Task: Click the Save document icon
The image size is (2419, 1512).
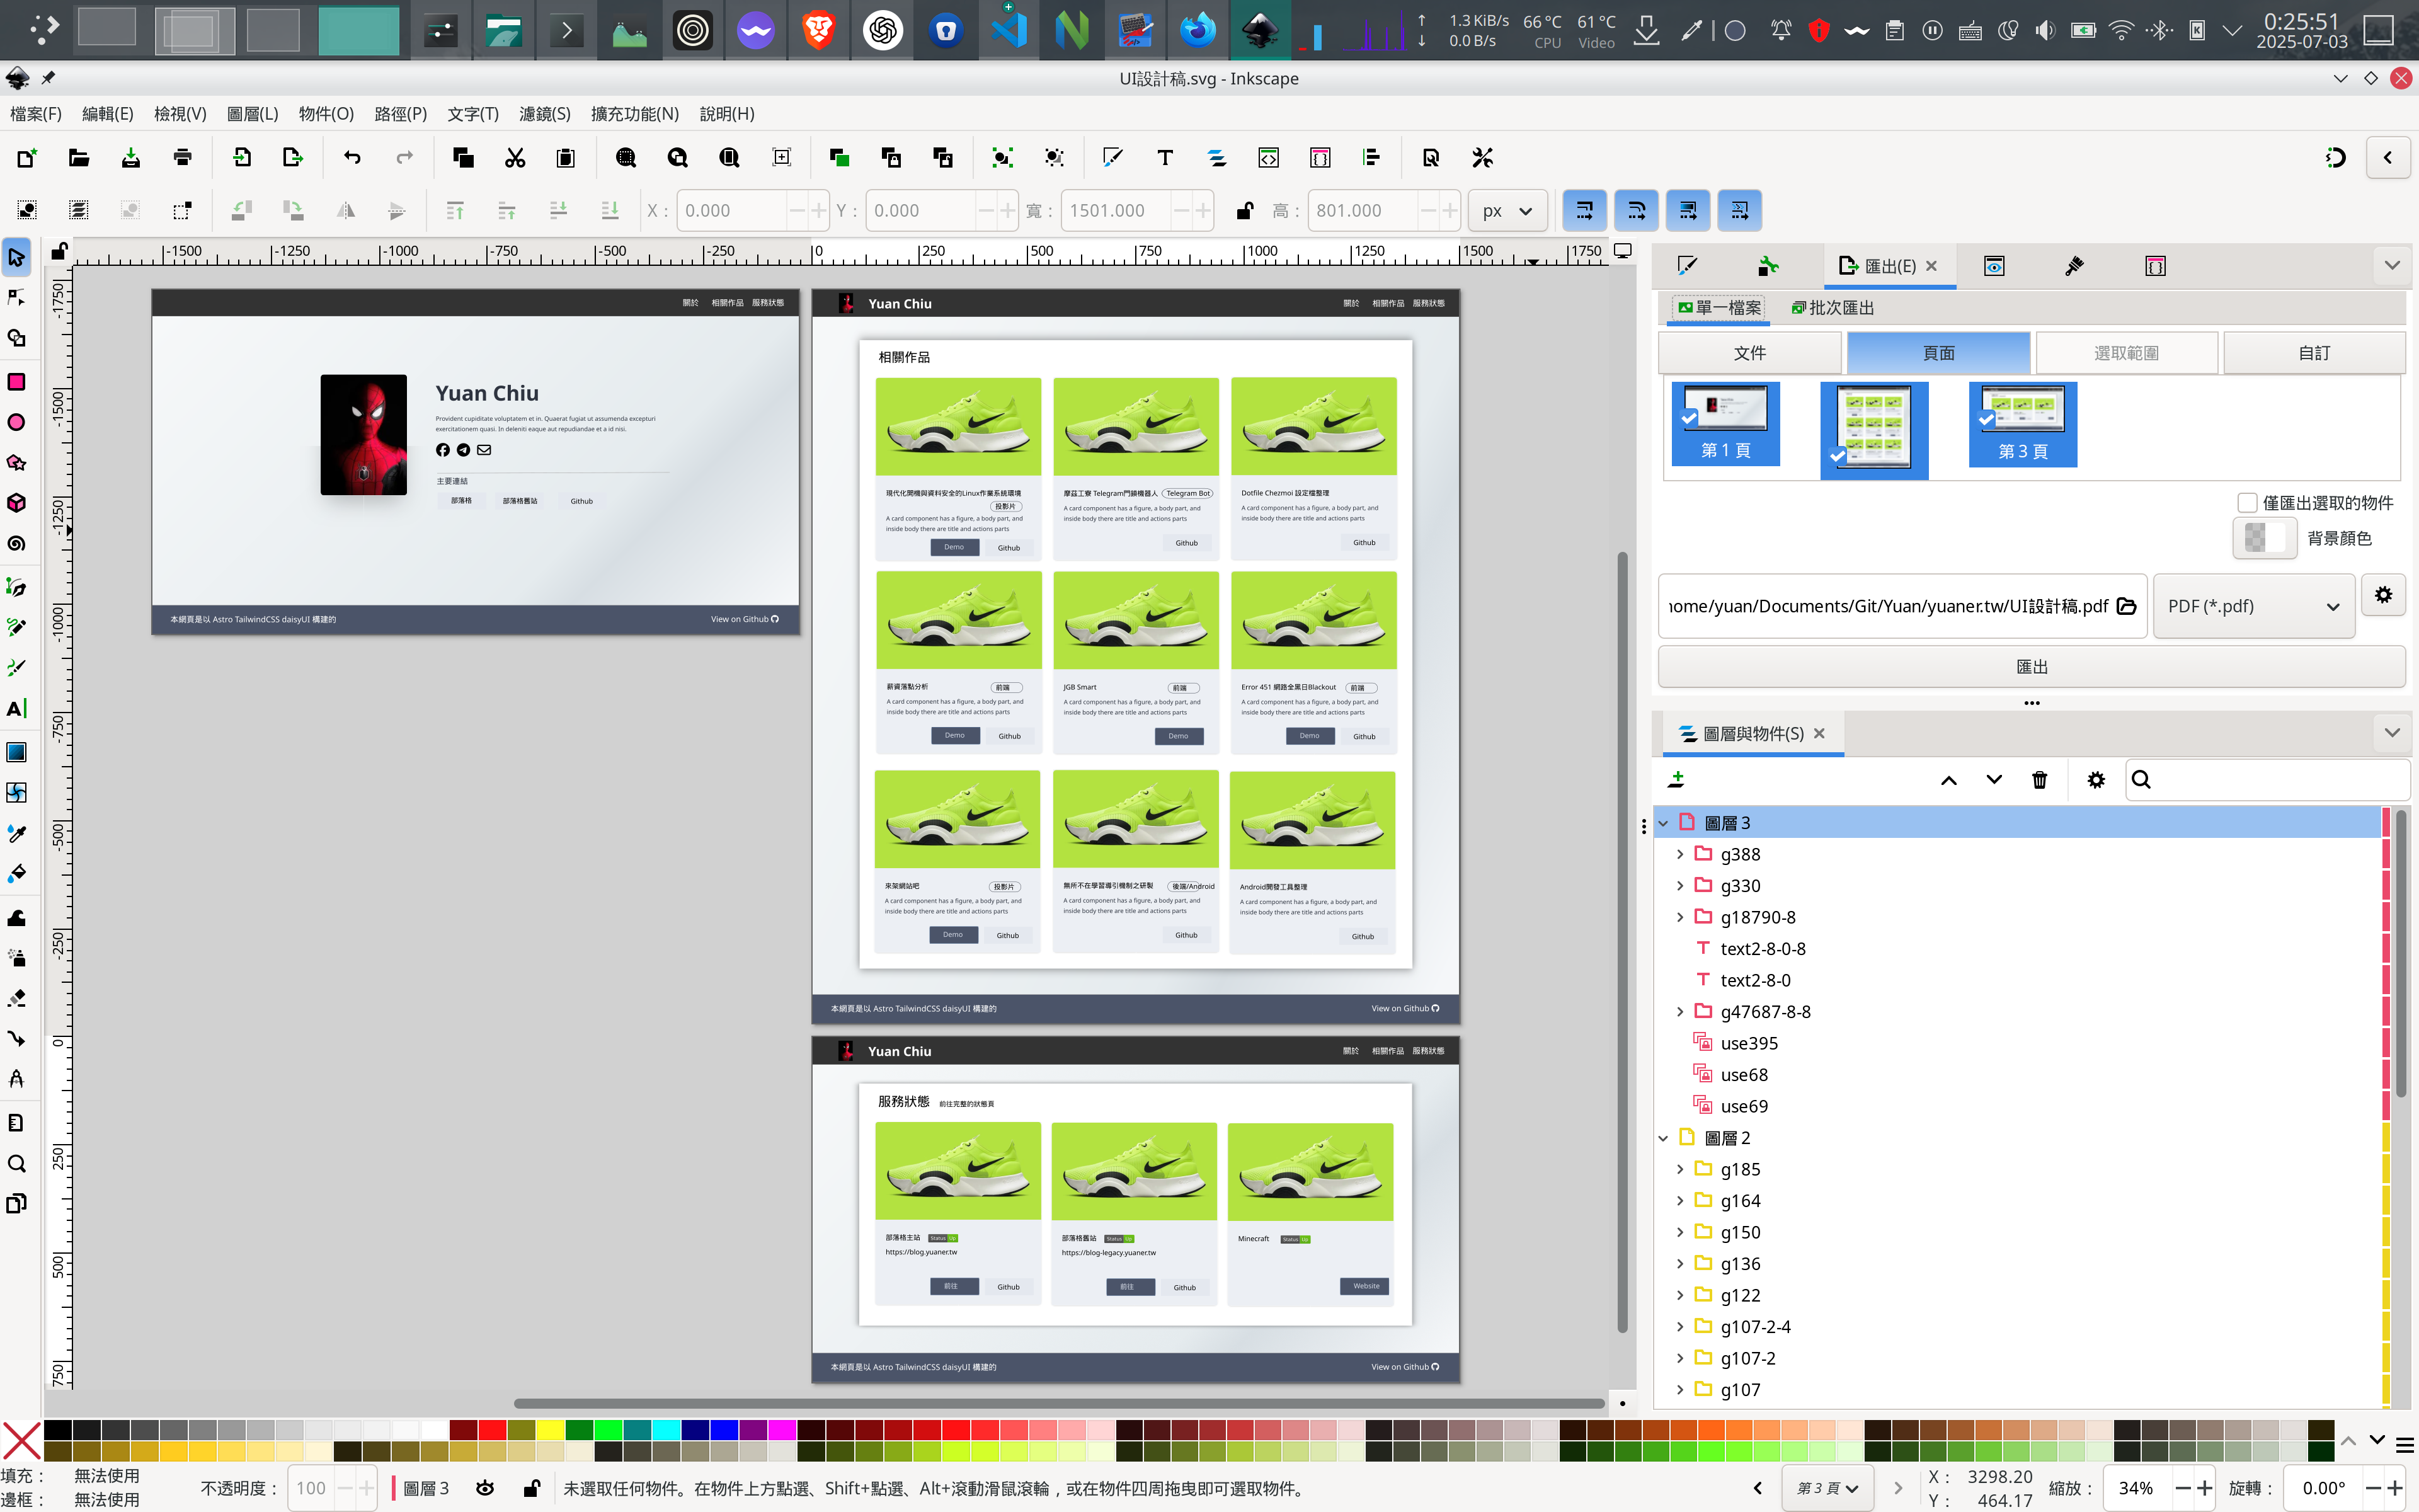Action: (131, 158)
